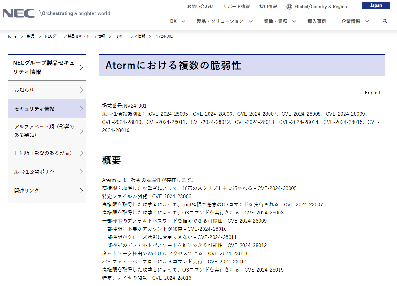
Task: Open the 製品 breadcrumb link
Action: click(31, 36)
